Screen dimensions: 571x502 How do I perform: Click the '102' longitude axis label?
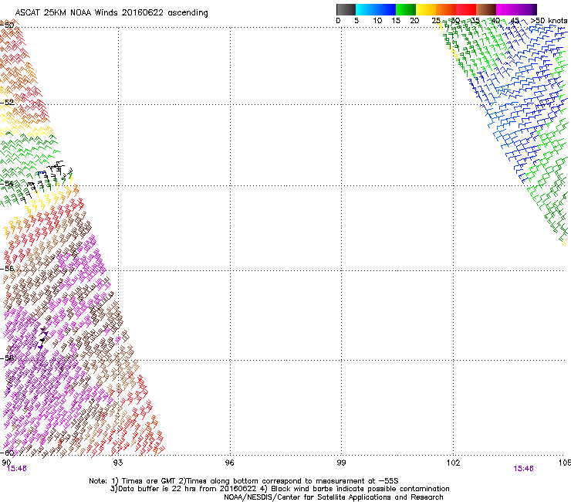coord(454,463)
